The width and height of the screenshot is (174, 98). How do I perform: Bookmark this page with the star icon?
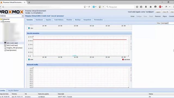coord(137,7)
